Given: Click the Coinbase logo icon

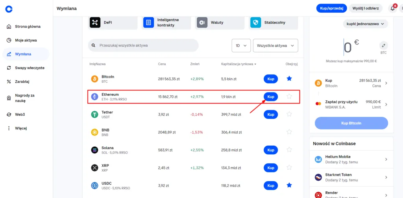Looking at the screenshot, I should tap(9, 9).
